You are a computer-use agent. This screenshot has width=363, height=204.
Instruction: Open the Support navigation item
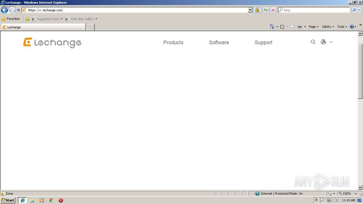coord(263,42)
